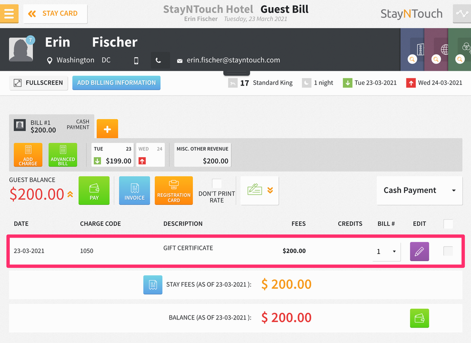The height and width of the screenshot is (343, 471).
Task: Select the Bill #1 tab
Action: [51, 126]
